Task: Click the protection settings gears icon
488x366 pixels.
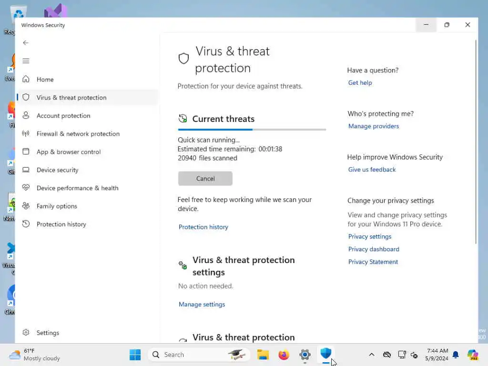Action: click(x=183, y=265)
